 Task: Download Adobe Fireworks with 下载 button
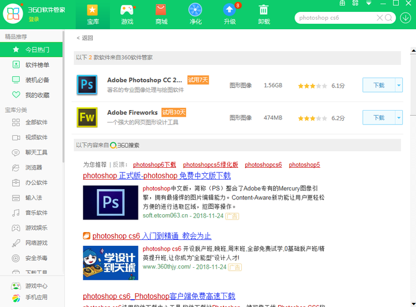(379, 118)
